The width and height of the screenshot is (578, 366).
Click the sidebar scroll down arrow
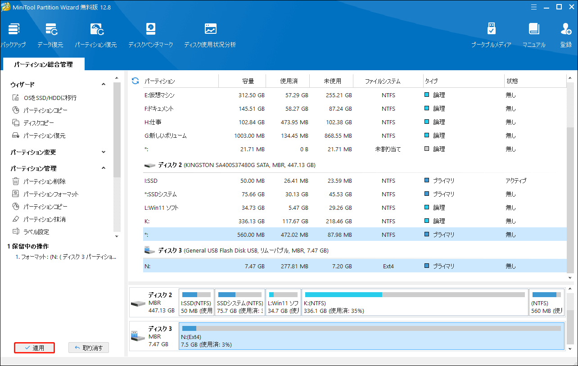click(x=117, y=236)
